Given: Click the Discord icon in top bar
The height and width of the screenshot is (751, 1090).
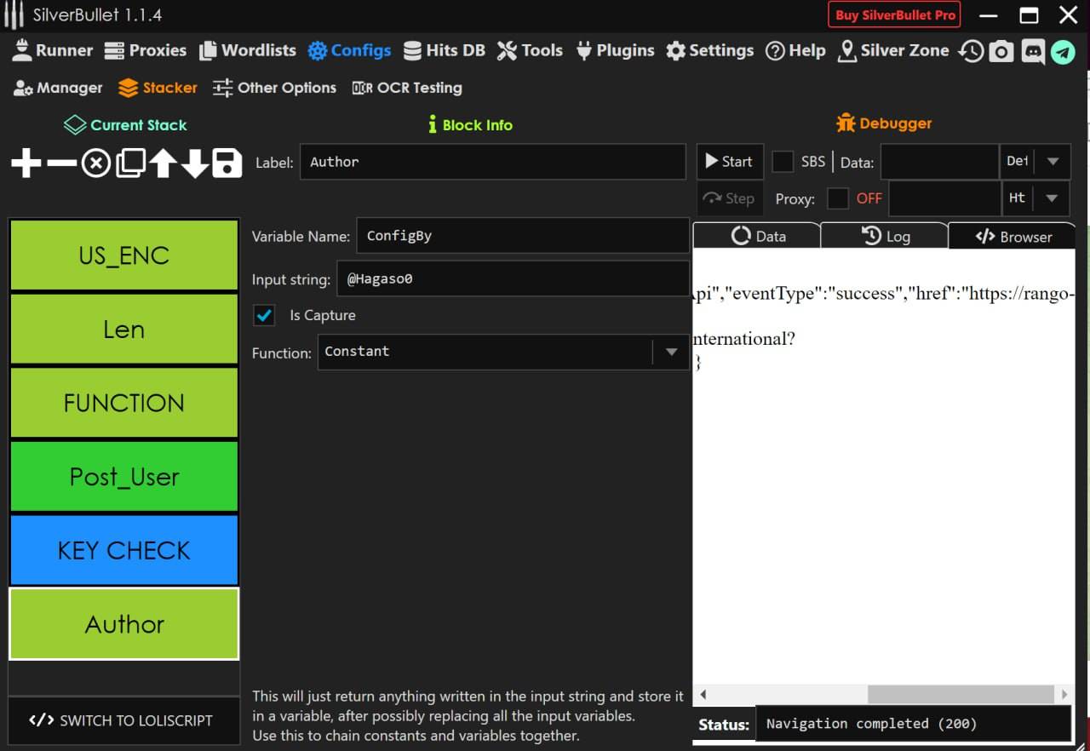Looking at the screenshot, I should pos(1032,52).
